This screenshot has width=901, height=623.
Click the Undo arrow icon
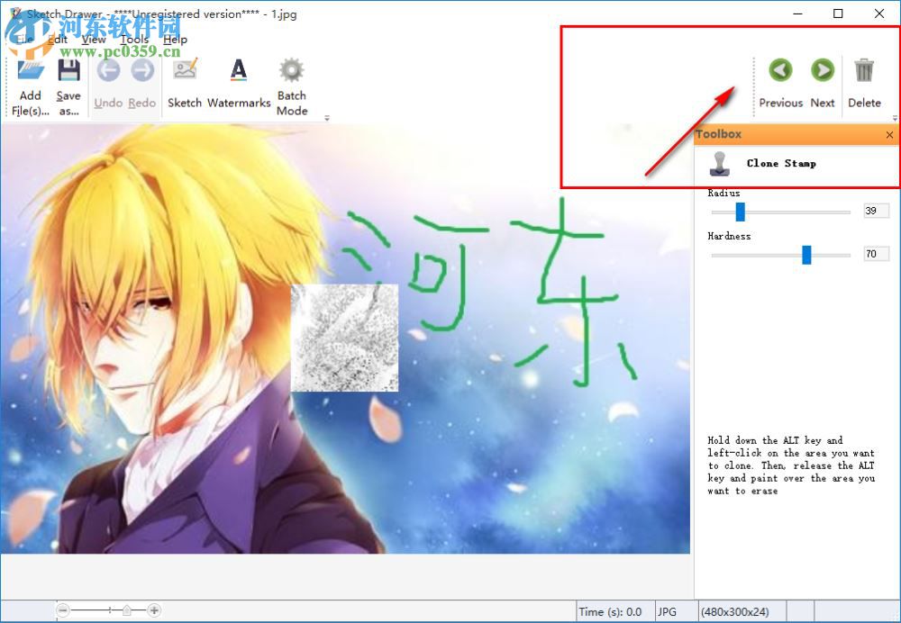click(107, 70)
